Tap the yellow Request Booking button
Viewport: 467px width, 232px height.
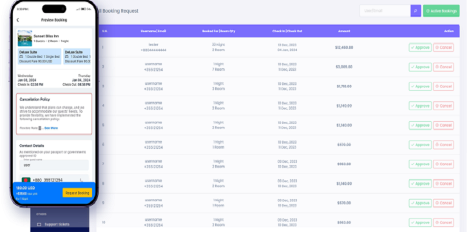tap(77, 193)
